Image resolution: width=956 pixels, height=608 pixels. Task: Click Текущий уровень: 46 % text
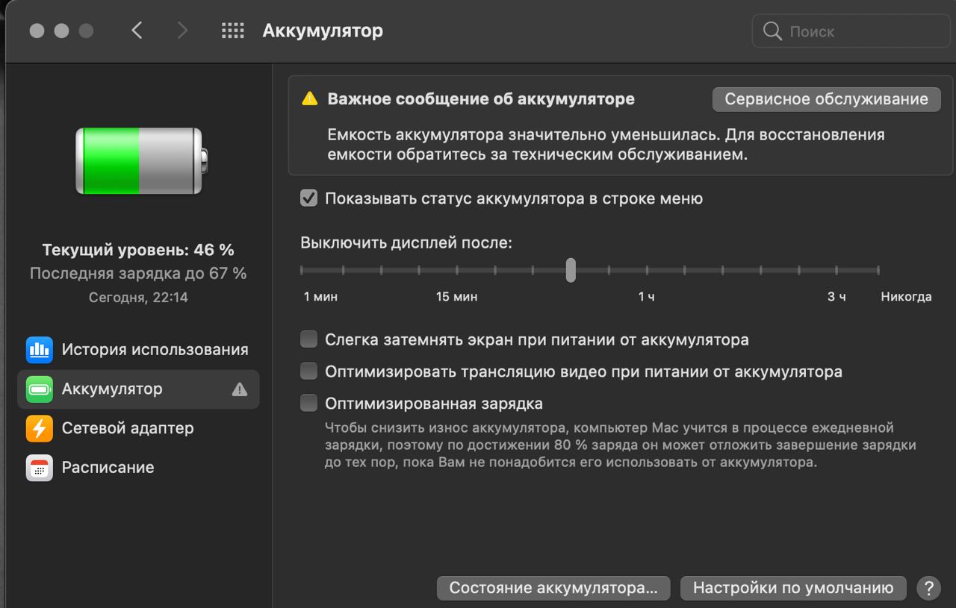pyautogui.click(x=138, y=250)
